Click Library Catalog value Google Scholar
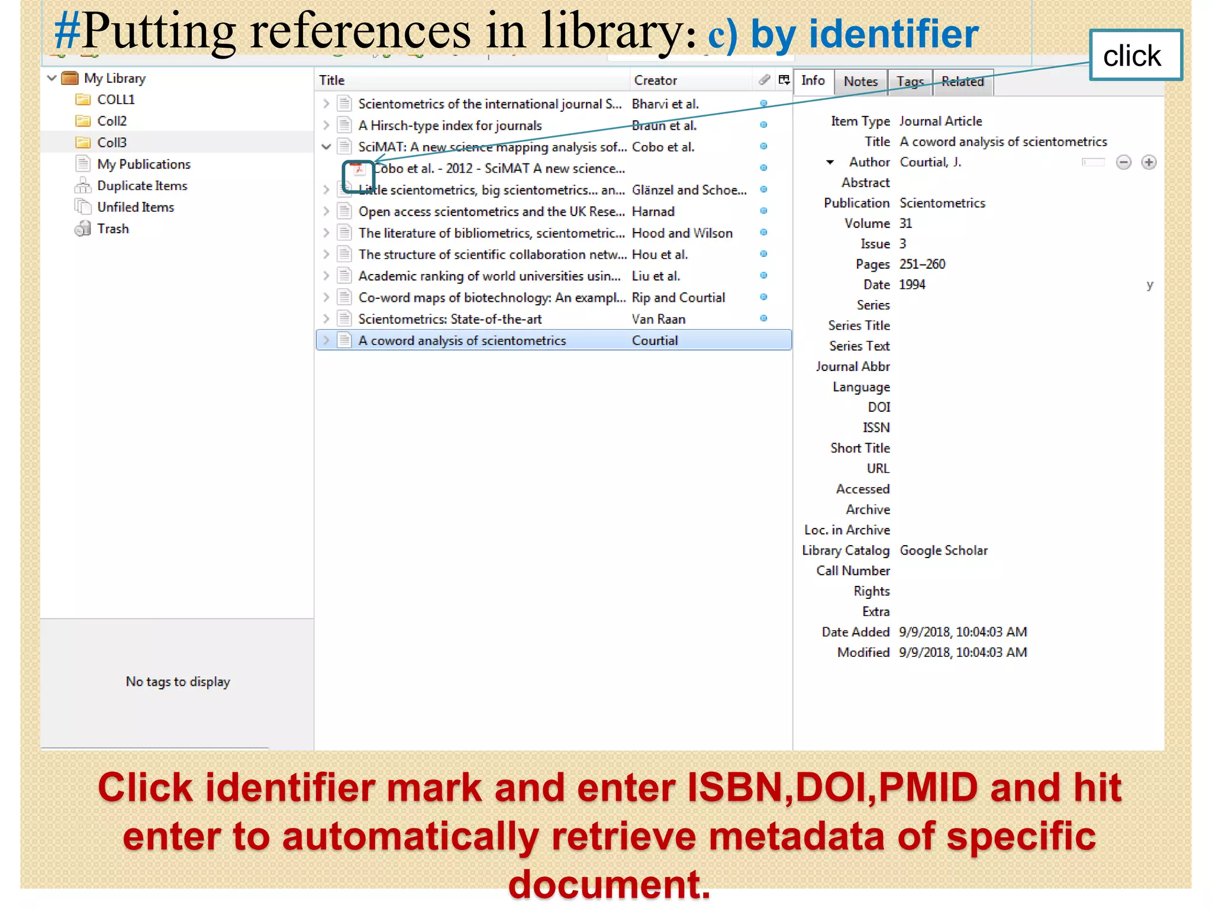 (x=944, y=550)
